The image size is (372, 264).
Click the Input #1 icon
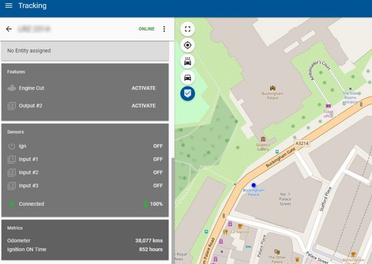tap(12, 159)
